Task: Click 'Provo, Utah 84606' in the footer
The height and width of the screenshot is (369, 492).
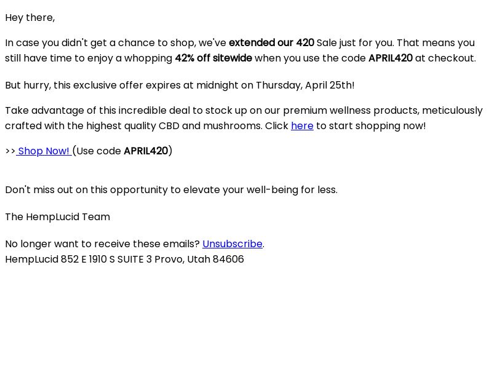Action: pos(199,259)
